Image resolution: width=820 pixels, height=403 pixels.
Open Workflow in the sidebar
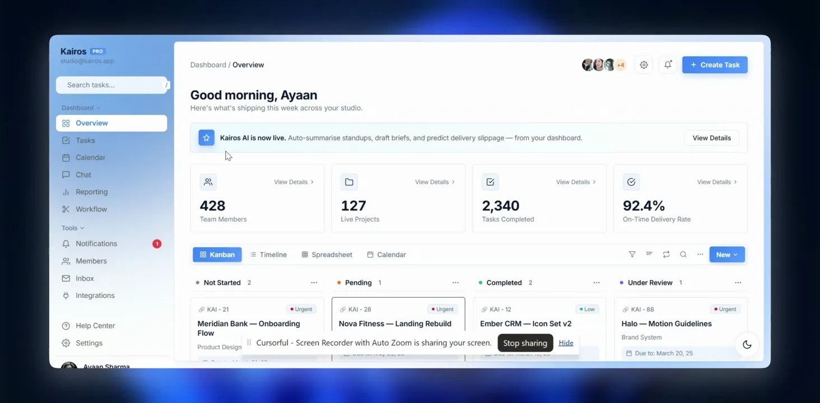tap(111, 209)
